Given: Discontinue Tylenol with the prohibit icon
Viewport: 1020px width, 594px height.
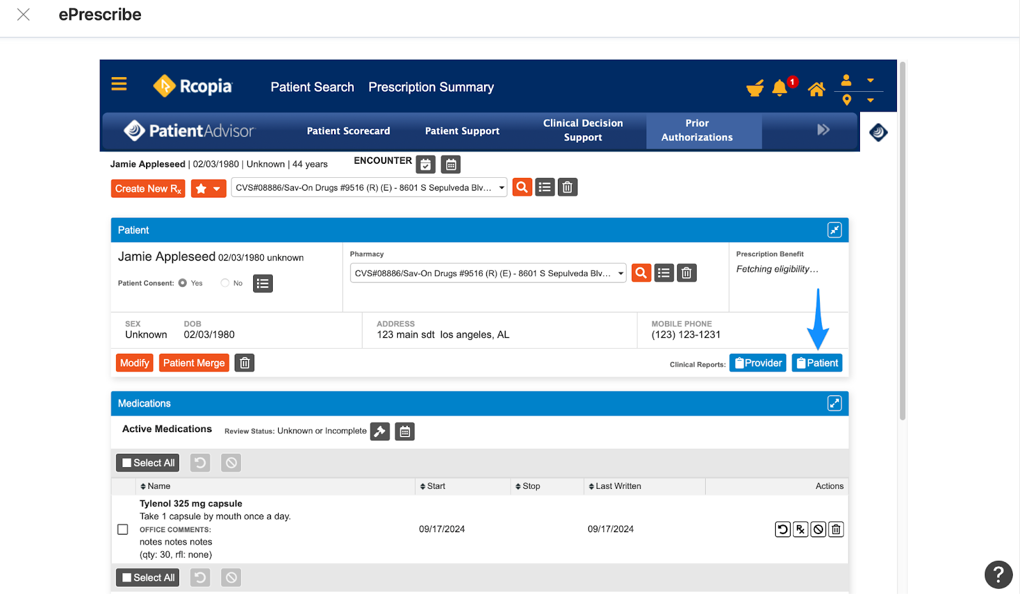Looking at the screenshot, I should point(818,528).
